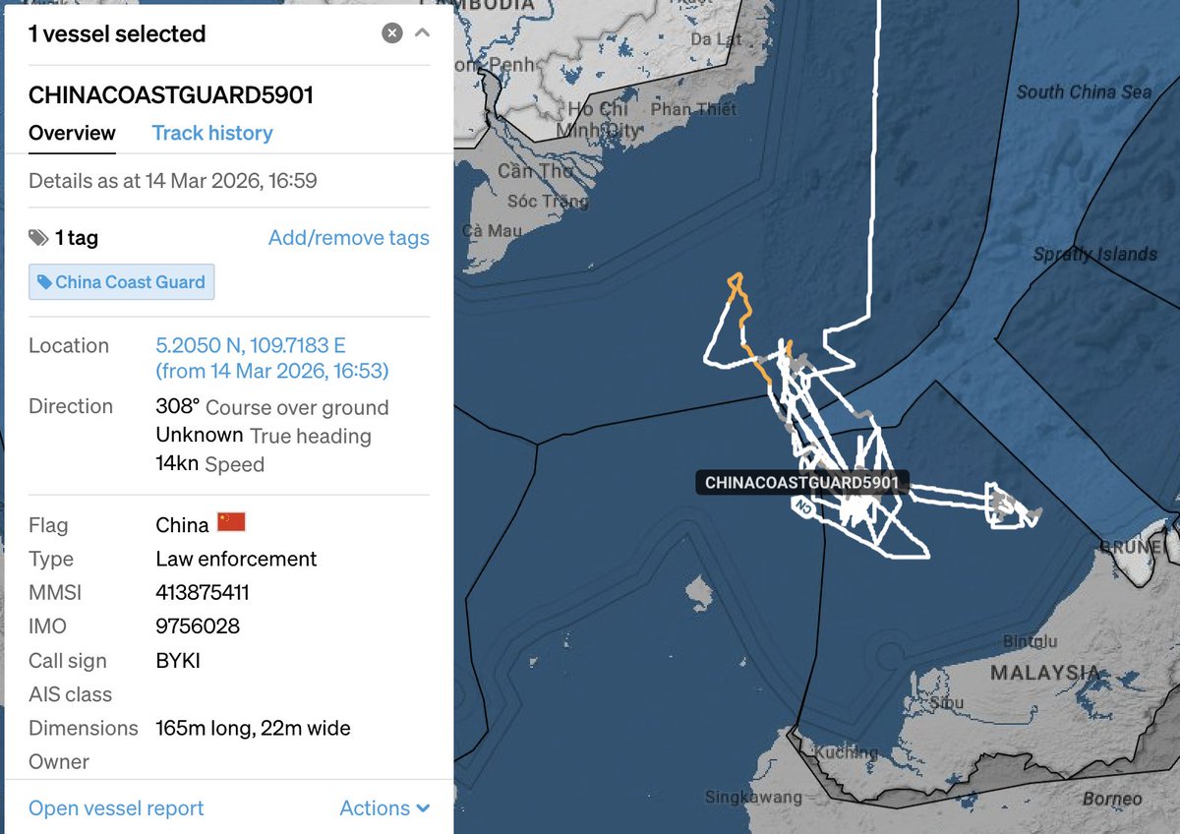
Task: Collapse the vessel selected panel chevron
Action: point(423,33)
